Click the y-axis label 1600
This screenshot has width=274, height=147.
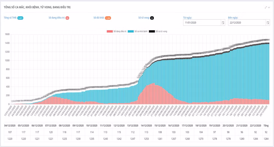tap(7, 34)
